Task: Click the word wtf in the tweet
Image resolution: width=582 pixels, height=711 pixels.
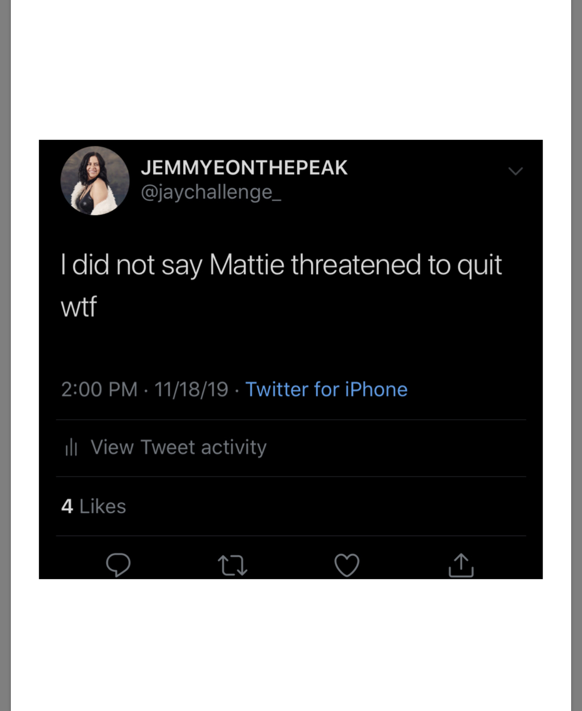Action: 79,307
